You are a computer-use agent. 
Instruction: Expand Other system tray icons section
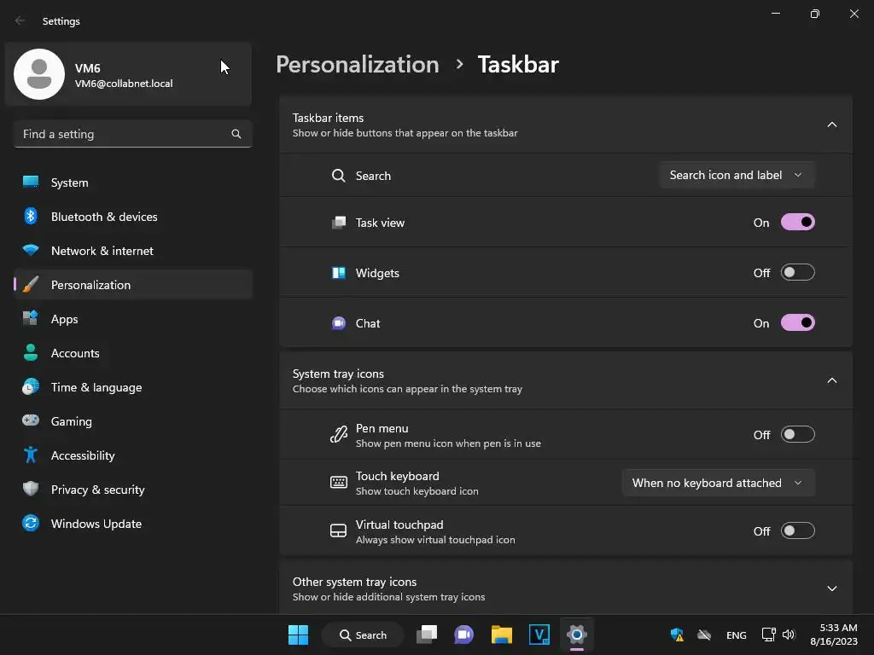click(831, 588)
